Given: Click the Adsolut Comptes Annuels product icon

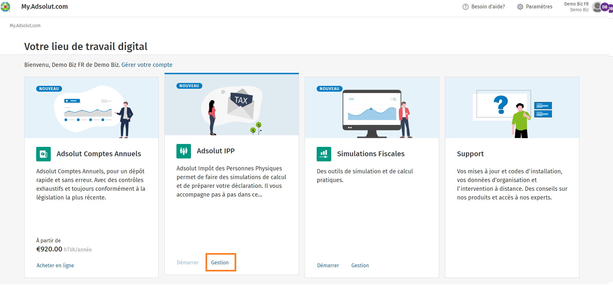Looking at the screenshot, I should 43,154.
